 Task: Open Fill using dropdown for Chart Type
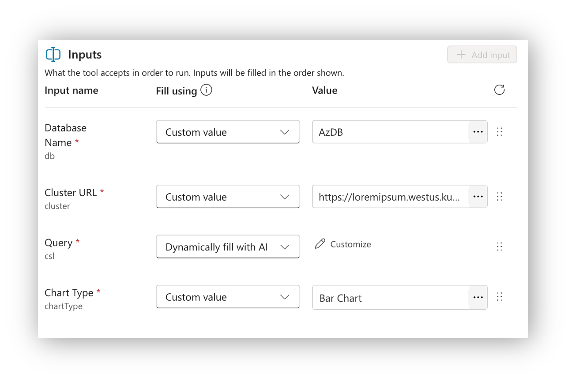pos(228,297)
